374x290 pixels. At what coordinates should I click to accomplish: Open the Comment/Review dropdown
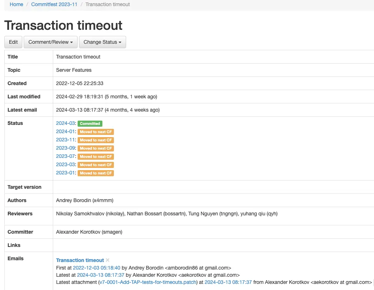click(x=50, y=42)
